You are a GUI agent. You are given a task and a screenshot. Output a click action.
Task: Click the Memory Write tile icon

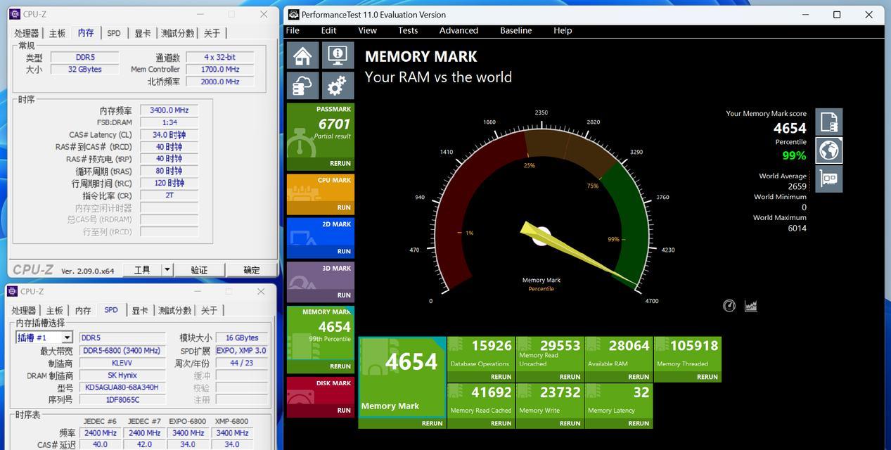coord(525,392)
